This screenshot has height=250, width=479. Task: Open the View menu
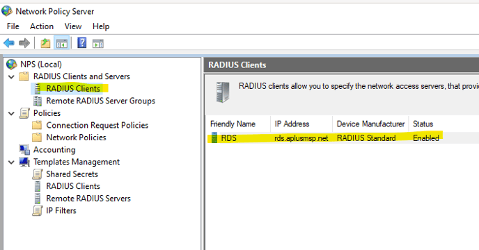73,26
